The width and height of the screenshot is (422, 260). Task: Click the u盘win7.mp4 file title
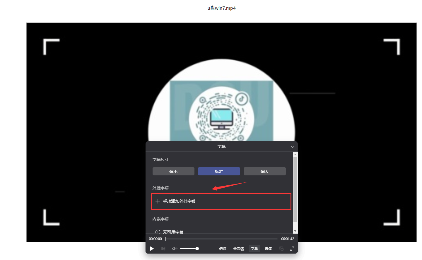click(x=222, y=8)
